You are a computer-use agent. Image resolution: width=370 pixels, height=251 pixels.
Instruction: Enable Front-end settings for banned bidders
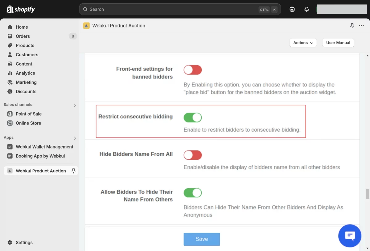pos(193,70)
